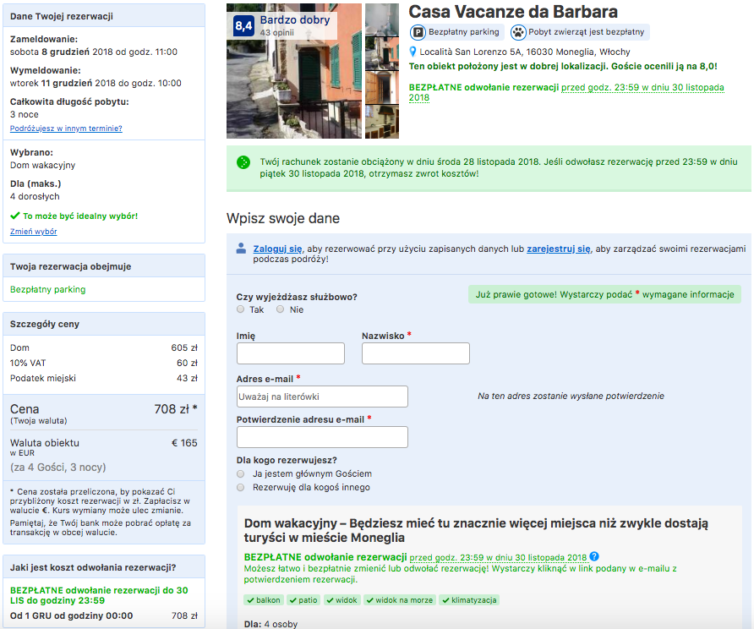Focus the Potwierdzenie adresu e-mail field

coord(322,437)
